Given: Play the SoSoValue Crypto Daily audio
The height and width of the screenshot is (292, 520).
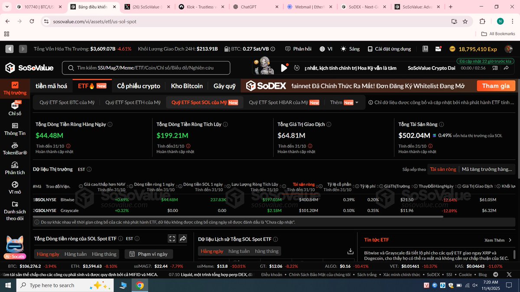Looking at the screenshot, I should tap(284, 68).
